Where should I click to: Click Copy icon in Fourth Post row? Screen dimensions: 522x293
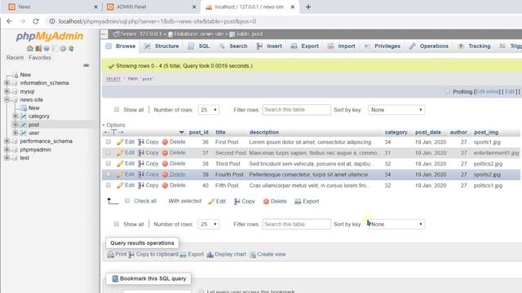point(141,174)
